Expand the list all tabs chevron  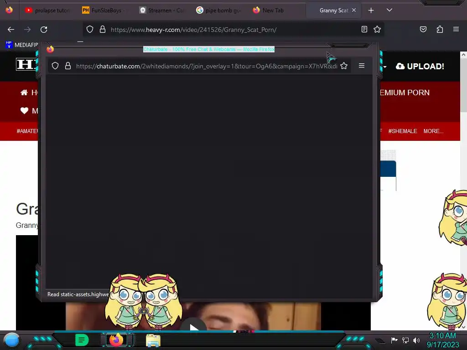[389, 10]
